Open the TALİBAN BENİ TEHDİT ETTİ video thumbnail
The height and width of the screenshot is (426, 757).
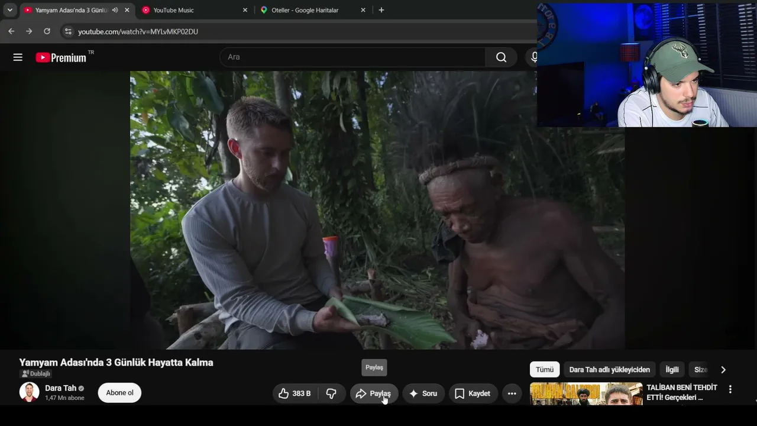(586, 394)
